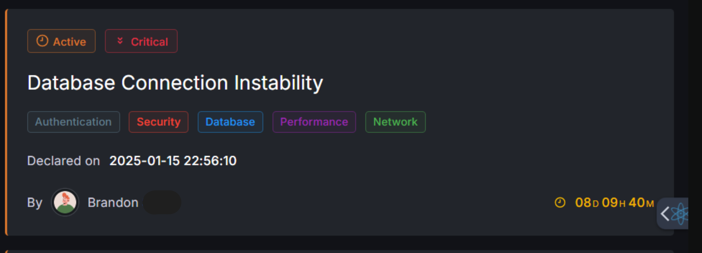The height and width of the screenshot is (253, 702).
Task: Select the green Network tag
Action: (x=395, y=122)
